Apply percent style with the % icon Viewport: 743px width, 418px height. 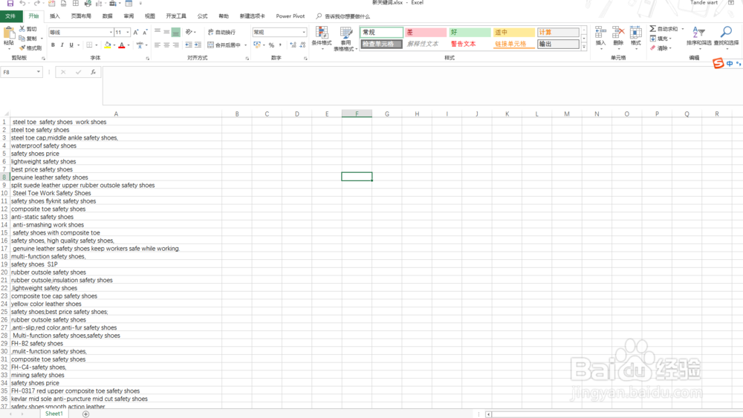[x=271, y=45]
